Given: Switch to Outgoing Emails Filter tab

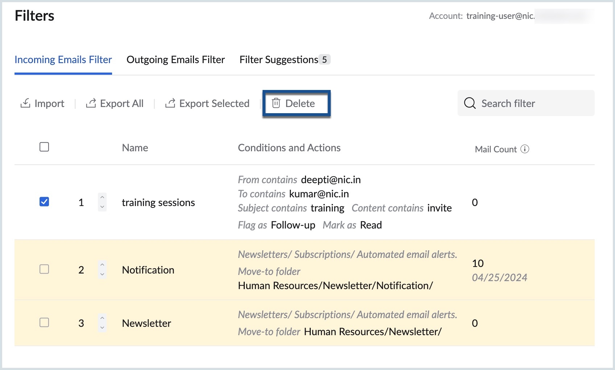Looking at the screenshot, I should point(176,59).
